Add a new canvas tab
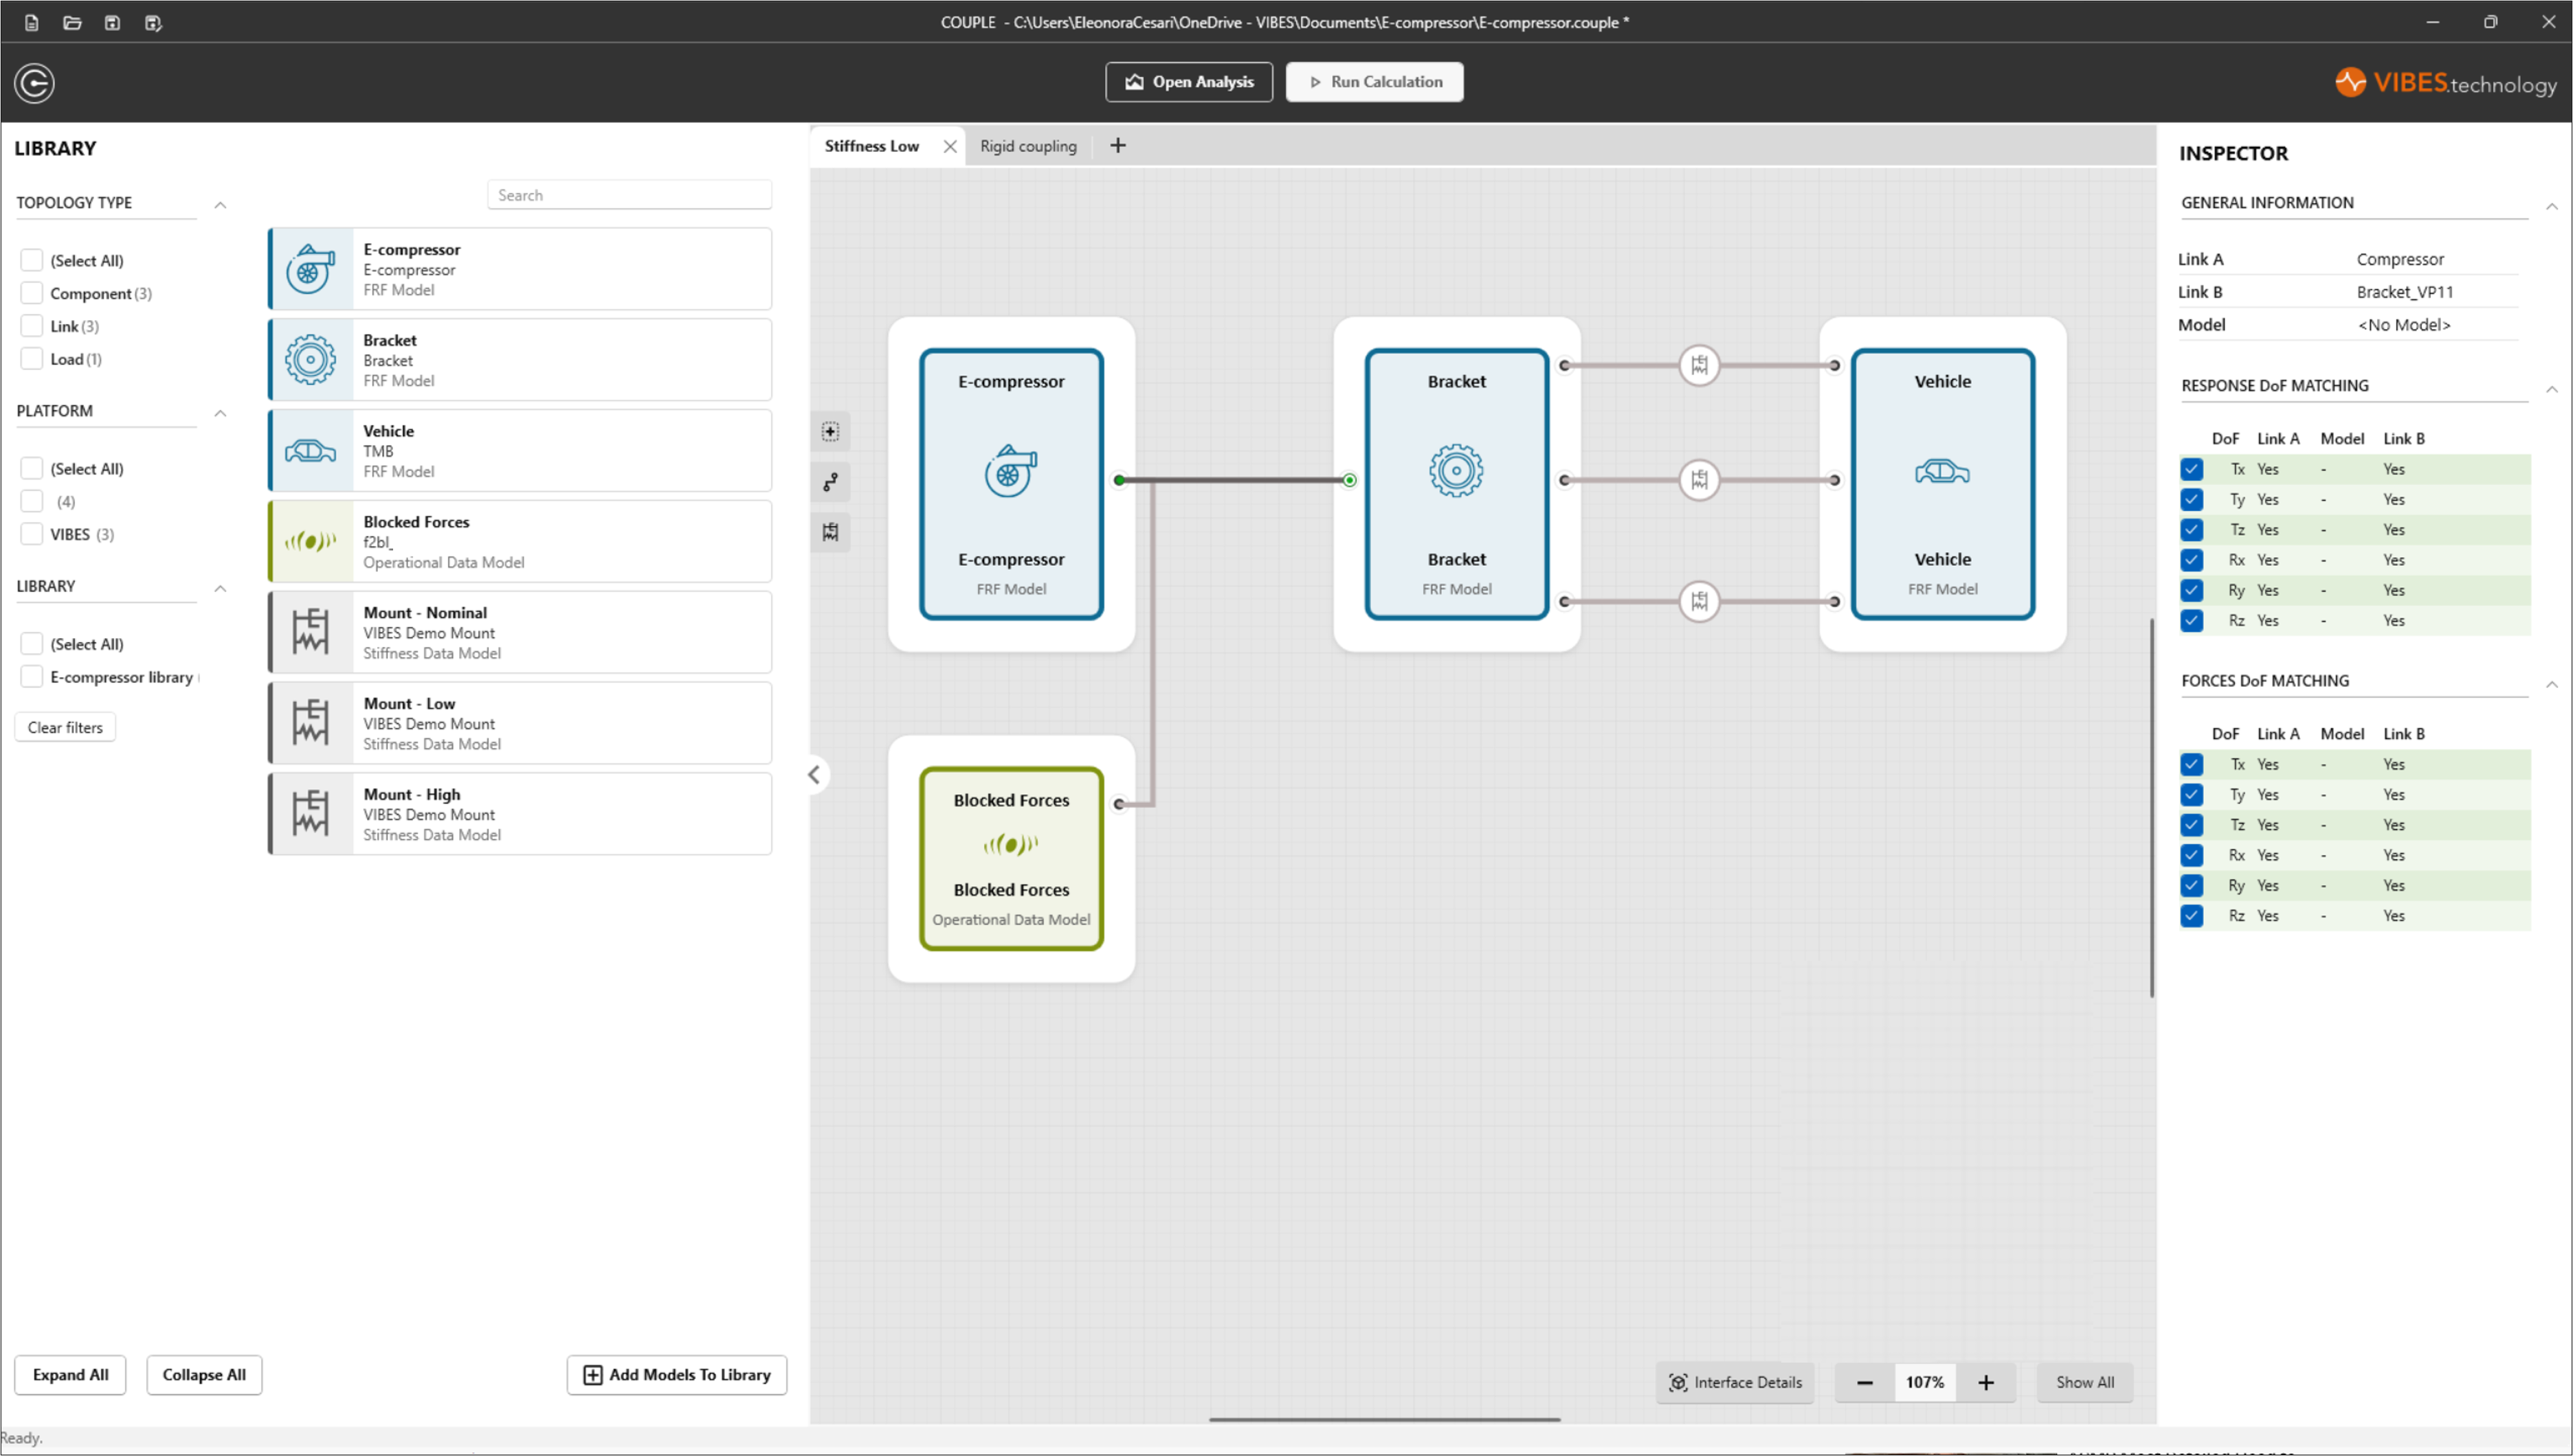This screenshot has height=1456, width=2573. [1117, 146]
